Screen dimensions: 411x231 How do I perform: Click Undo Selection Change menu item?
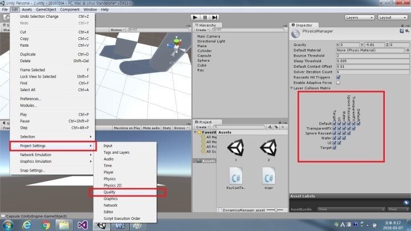coord(52,16)
